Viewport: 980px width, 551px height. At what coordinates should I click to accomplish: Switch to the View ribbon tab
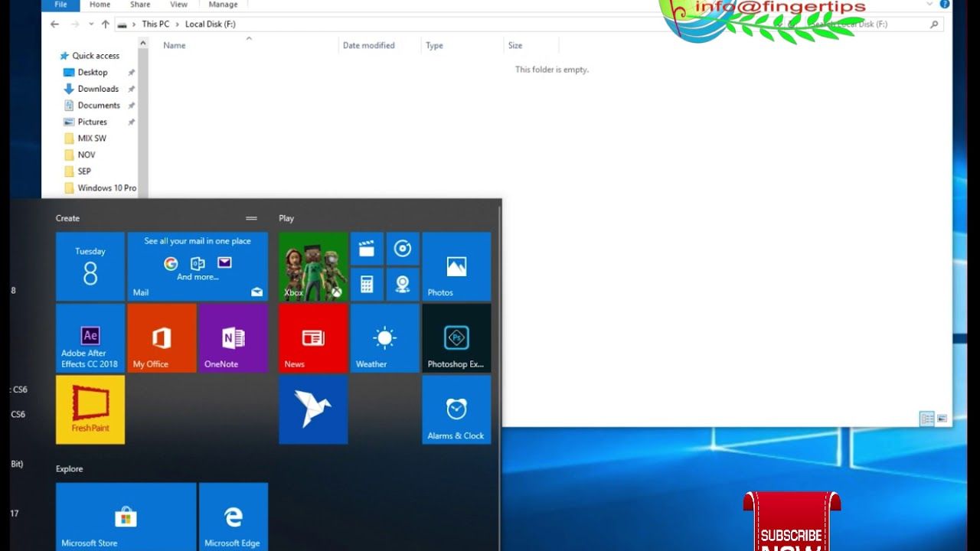(178, 5)
